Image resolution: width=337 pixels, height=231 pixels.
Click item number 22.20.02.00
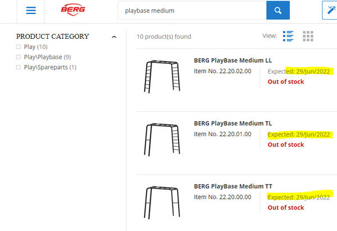pyautogui.click(x=222, y=71)
